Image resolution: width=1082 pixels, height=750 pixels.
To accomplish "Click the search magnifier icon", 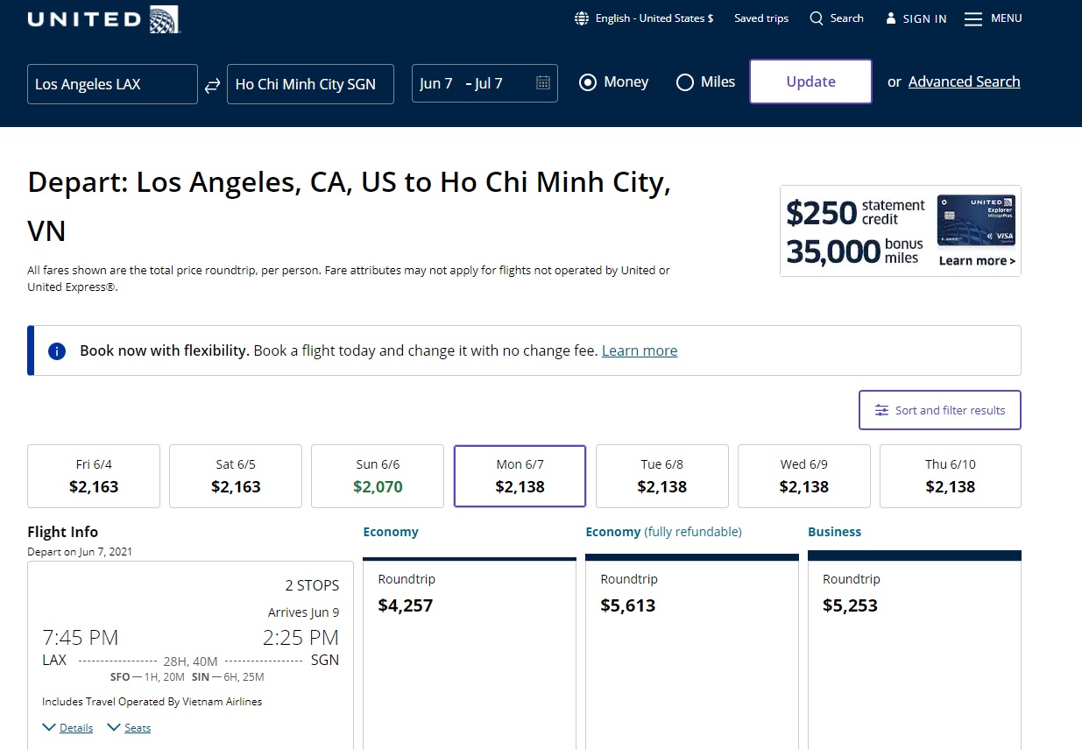I will click(x=817, y=18).
